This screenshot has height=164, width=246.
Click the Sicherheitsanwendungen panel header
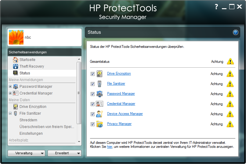(45, 52)
